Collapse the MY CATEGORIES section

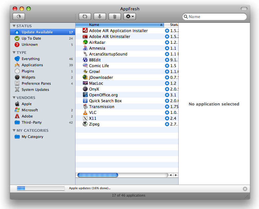coord(14,130)
